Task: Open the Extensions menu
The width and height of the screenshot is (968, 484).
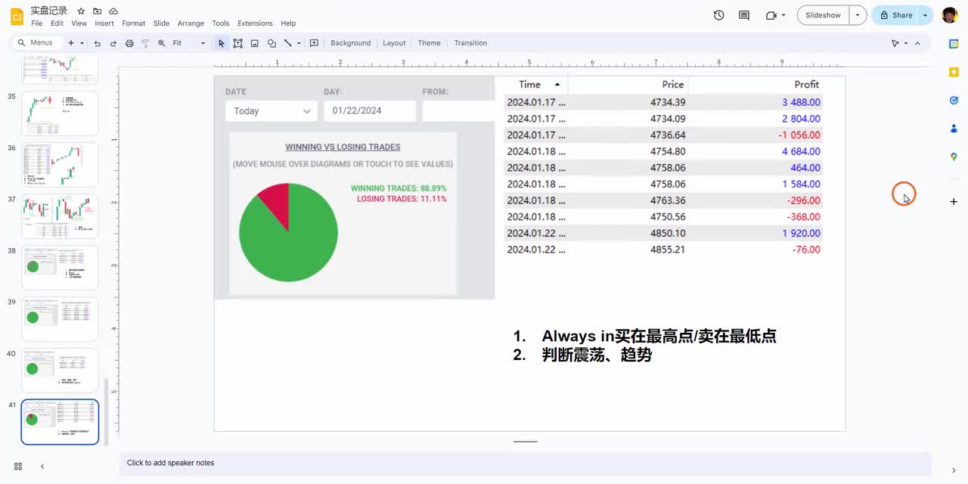Action: click(255, 23)
